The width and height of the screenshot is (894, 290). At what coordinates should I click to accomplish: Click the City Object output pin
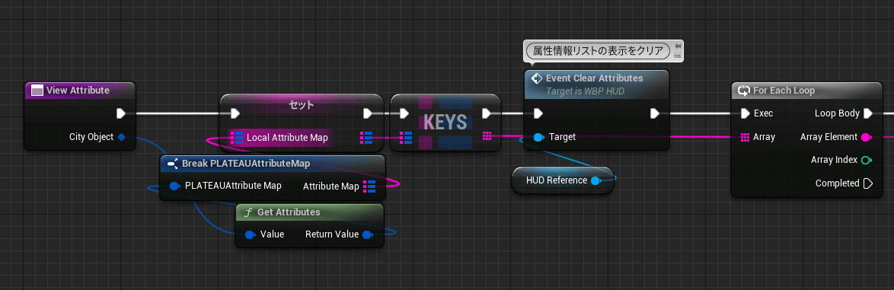click(x=121, y=137)
